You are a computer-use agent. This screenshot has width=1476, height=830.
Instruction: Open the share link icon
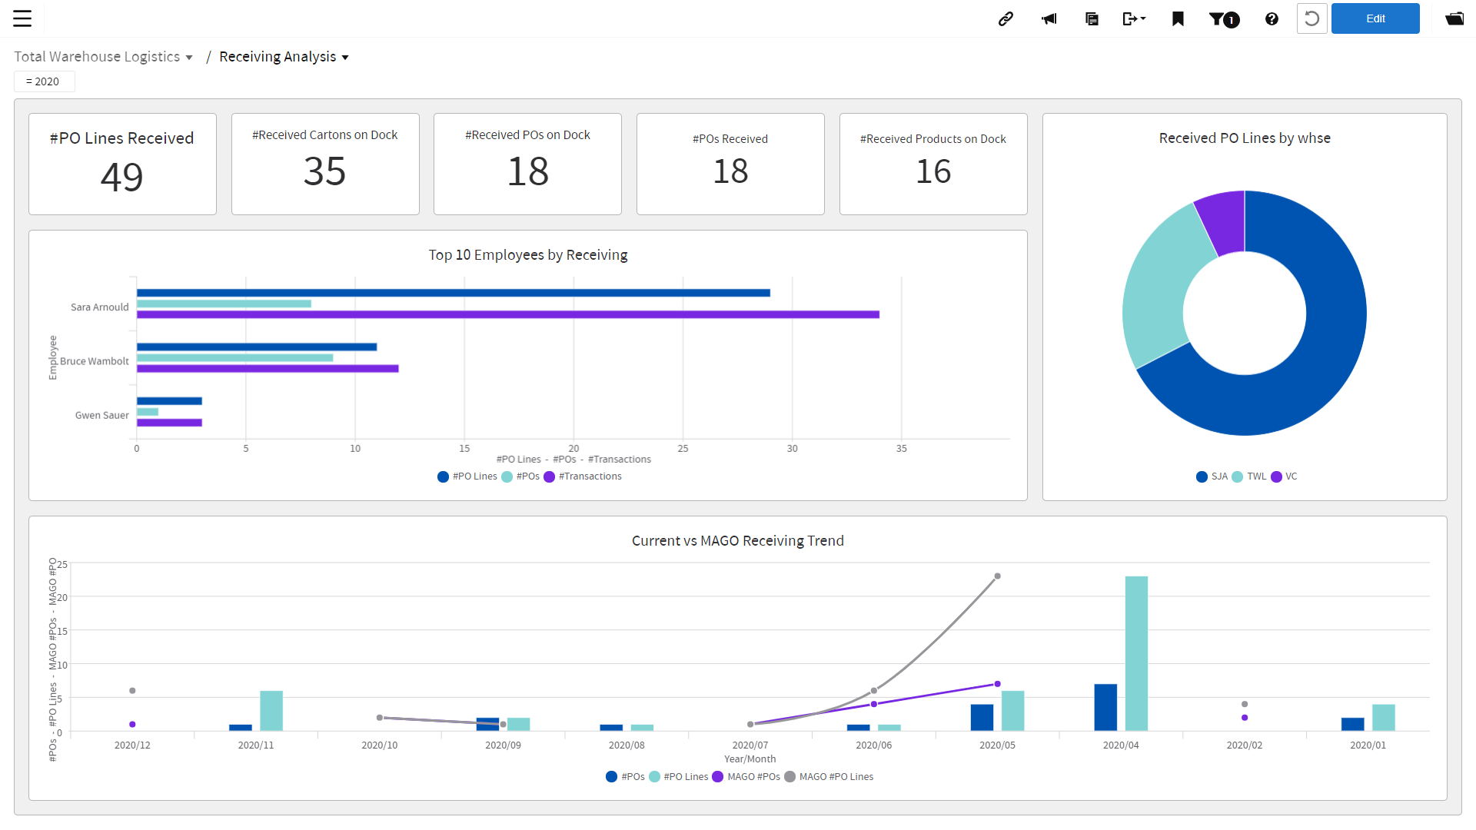(x=1006, y=18)
